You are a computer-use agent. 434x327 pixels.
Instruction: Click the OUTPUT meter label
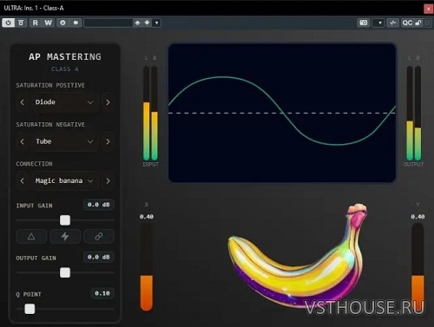(x=413, y=165)
